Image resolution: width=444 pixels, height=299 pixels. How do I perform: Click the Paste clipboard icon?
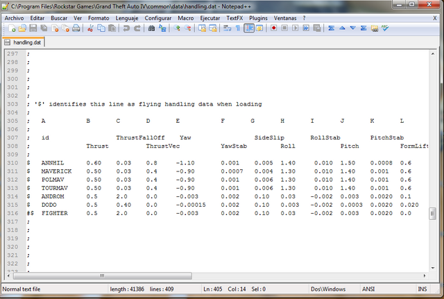click(112, 28)
